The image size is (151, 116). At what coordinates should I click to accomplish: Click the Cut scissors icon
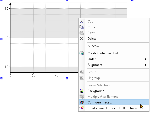81,21
